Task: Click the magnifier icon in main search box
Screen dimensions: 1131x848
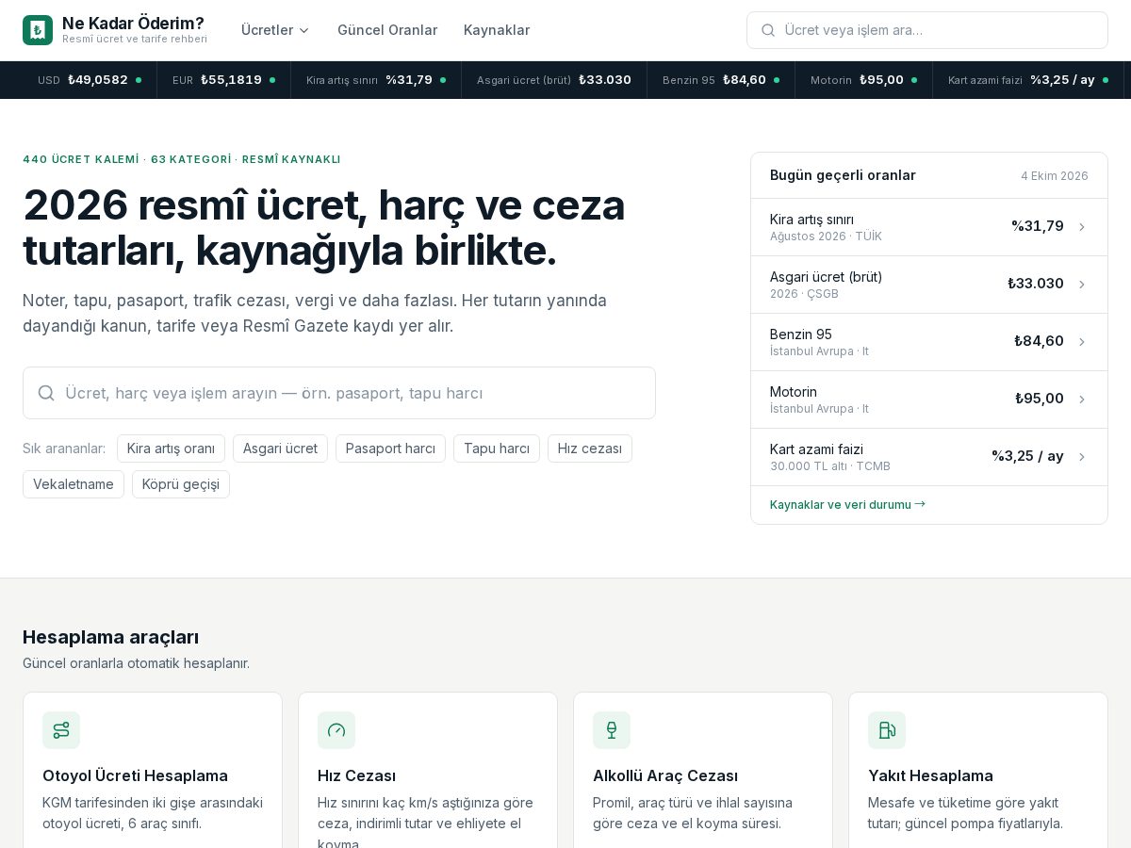Action: (46, 393)
